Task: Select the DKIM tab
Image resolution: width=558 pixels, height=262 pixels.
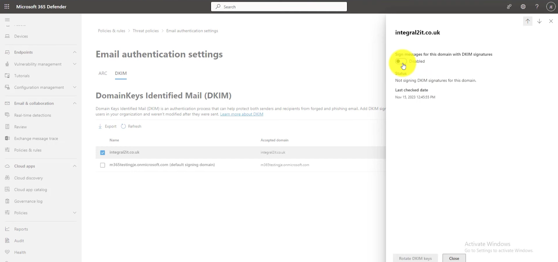Action: click(121, 73)
